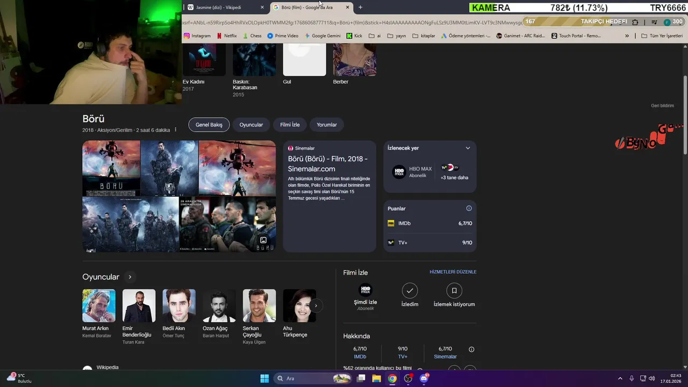688x387 pixels.
Task: Open the Prime Video bookmark
Action: tap(283, 36)
